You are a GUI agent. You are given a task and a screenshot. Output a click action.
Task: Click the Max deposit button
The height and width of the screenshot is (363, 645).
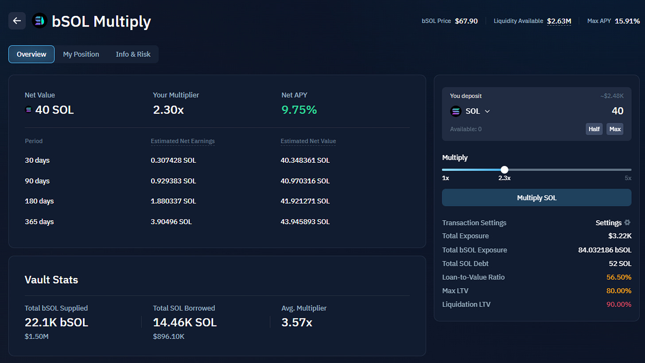point(615,129)
